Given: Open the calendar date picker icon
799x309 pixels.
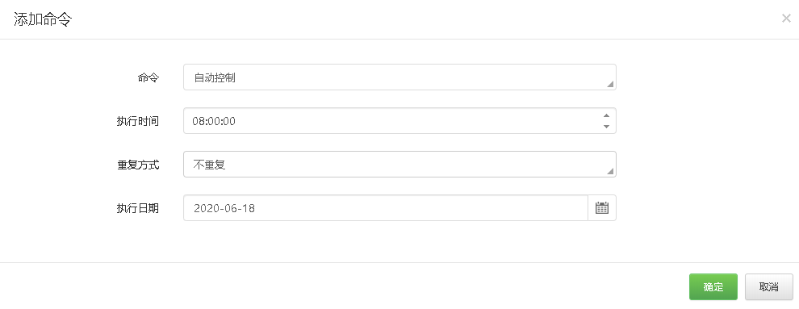Looking at the screenshot, I should (x=602, y=207).
